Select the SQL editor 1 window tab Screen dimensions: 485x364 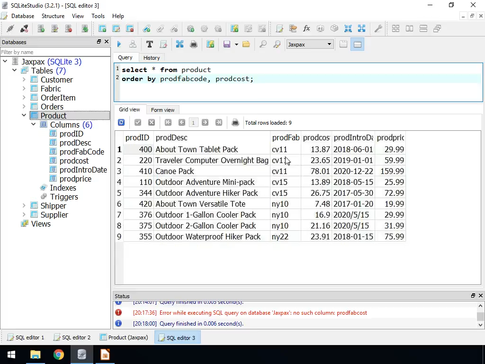pos(26,337)
